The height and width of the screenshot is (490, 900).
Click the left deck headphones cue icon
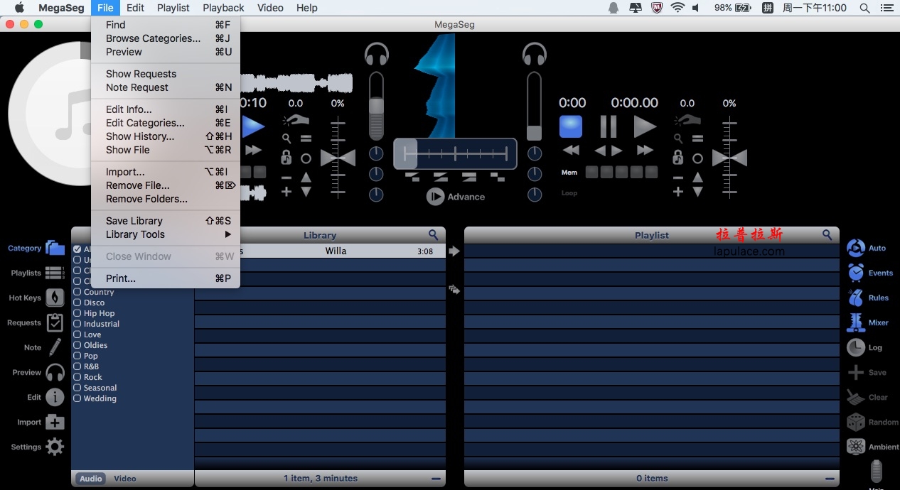tap(377, 55)
